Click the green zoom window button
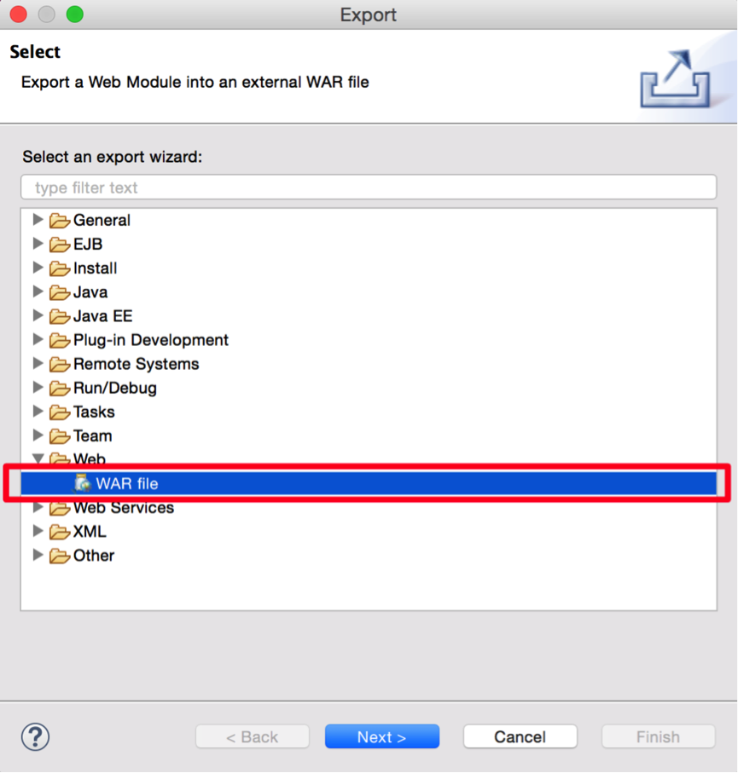This screenshot has width=738, height=773. tap(75, 14)
